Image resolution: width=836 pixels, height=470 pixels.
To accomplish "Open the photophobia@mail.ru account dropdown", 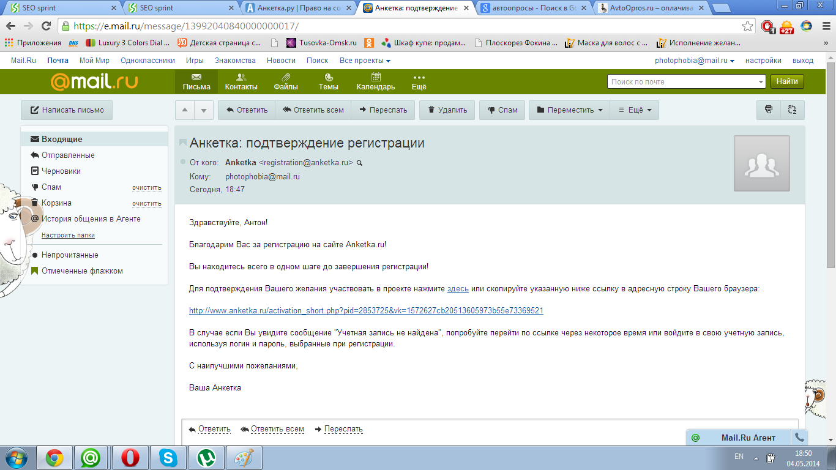I will click(x=695, y=61).
